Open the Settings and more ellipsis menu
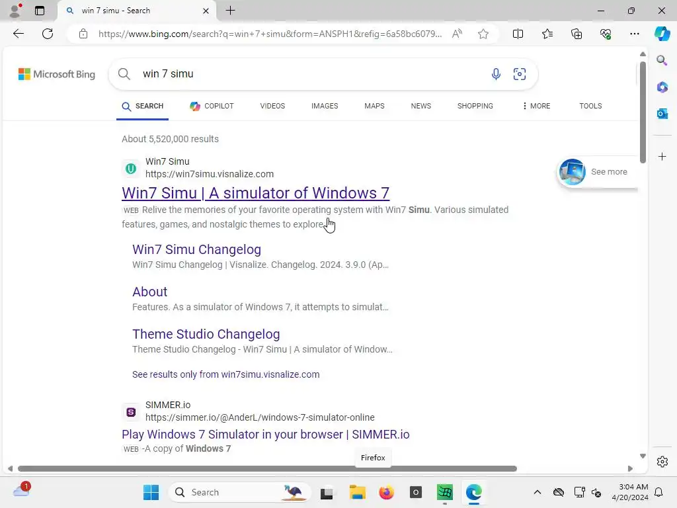 coord(634,34)
